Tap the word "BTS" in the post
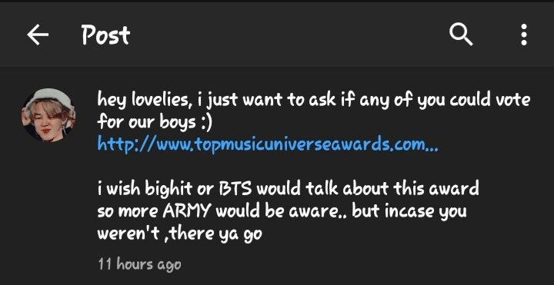Screen dimensions: 554x285 (x=235, y=189)
